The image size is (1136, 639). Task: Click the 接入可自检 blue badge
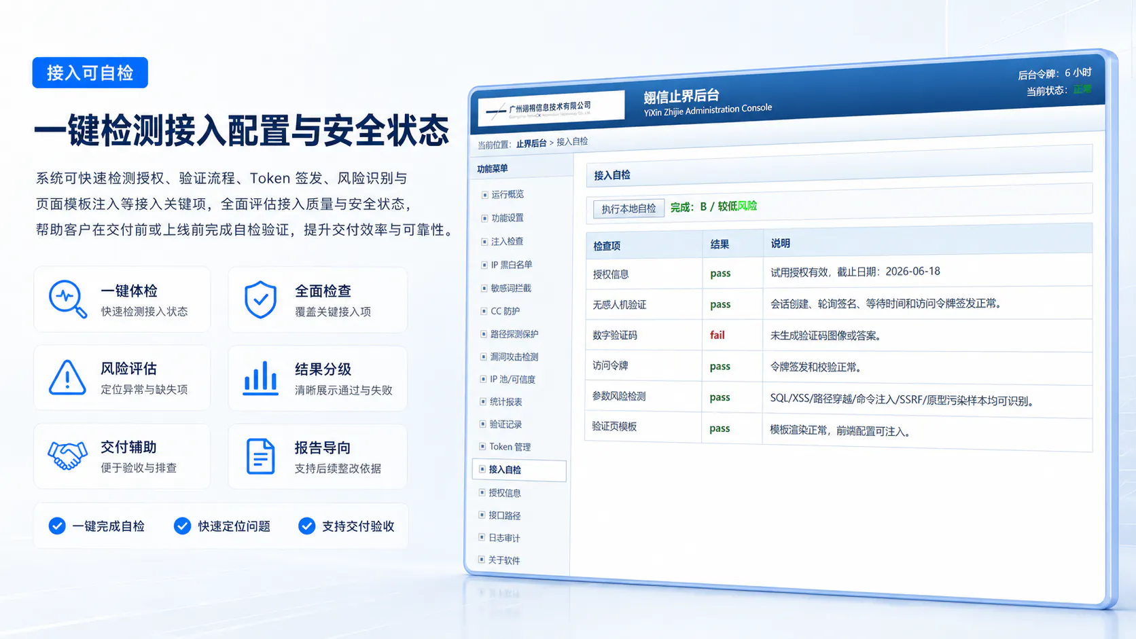click(90, 73)
